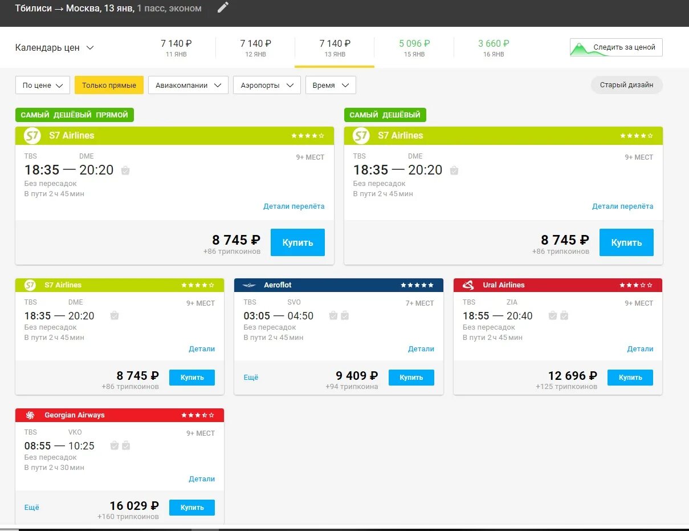Buy the small-card S7 Airlines ticket for 8 745 ₽
Screen dimensions: 689x531
pos(192,378)
